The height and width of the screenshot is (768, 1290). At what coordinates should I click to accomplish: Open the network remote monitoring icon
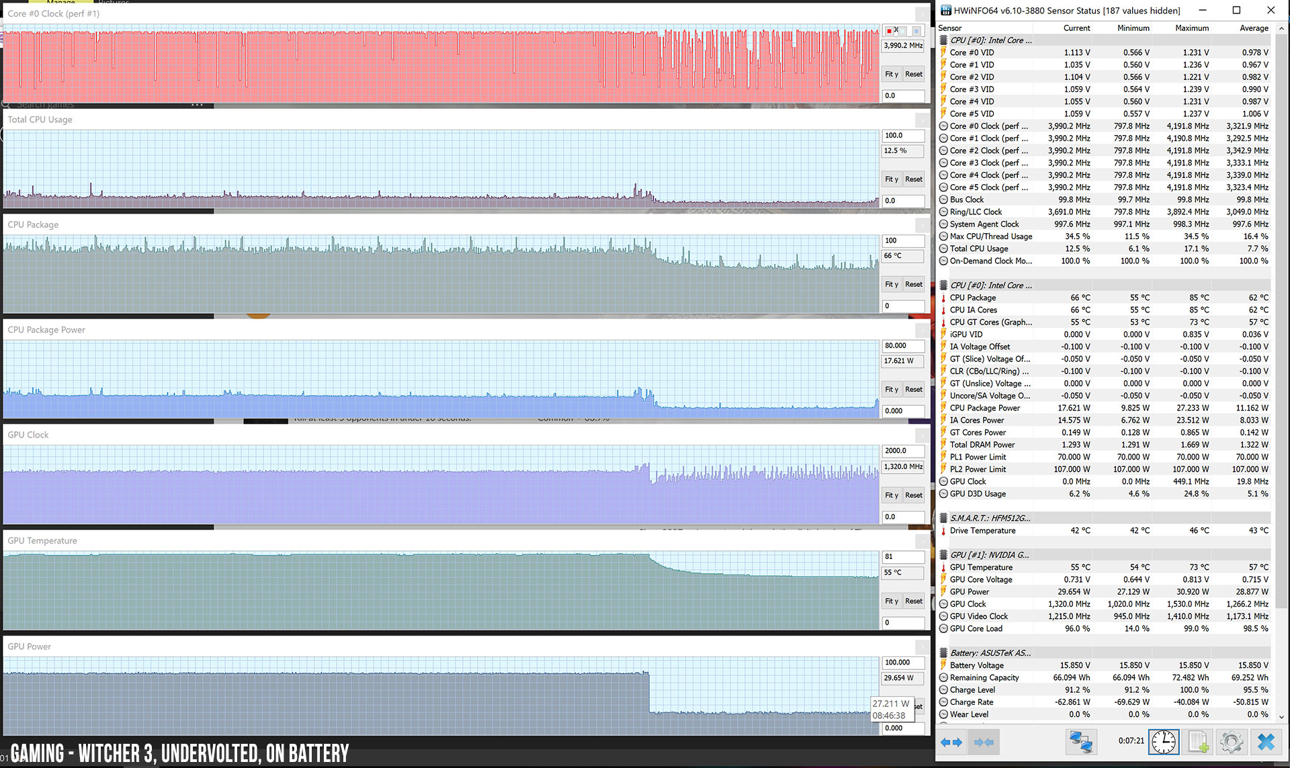pos(1081,742)
